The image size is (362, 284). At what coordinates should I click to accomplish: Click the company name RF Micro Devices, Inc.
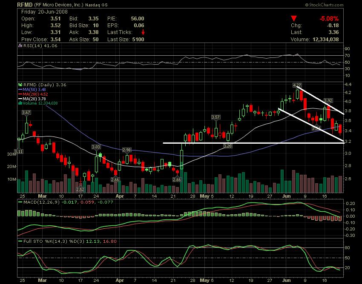pyautogui.click(x=59, y=5)
